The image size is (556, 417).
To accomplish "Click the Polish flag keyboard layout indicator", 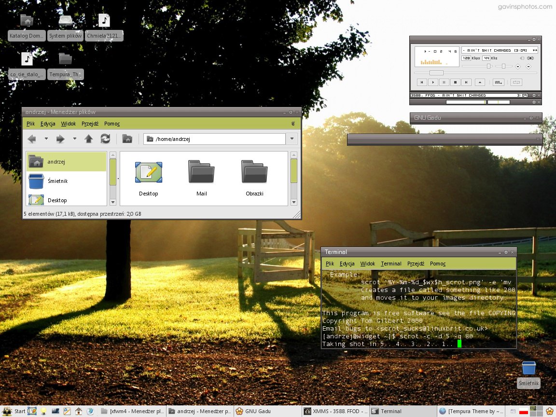I will tap(524, 411).
